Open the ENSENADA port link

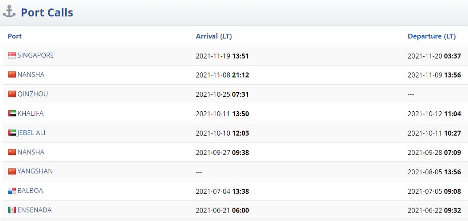[x=34, y=210]
